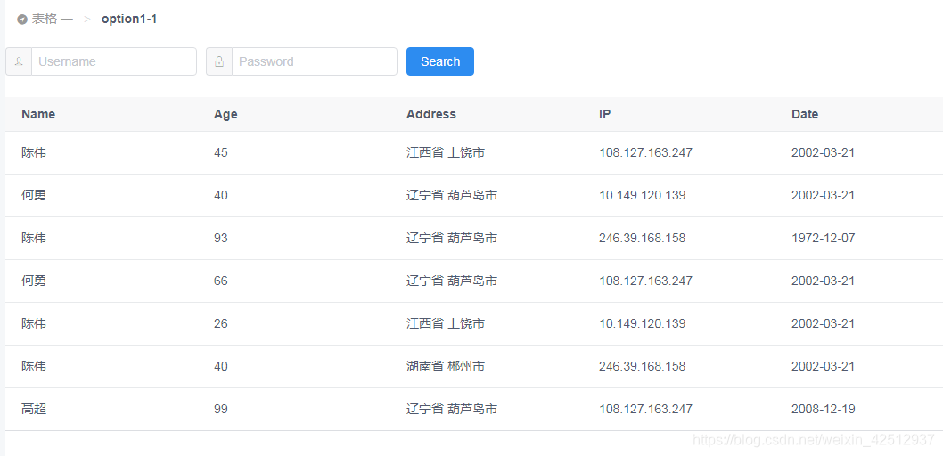Click the blue Search button
The image size is (943, 456).
(x=440, y=61)
